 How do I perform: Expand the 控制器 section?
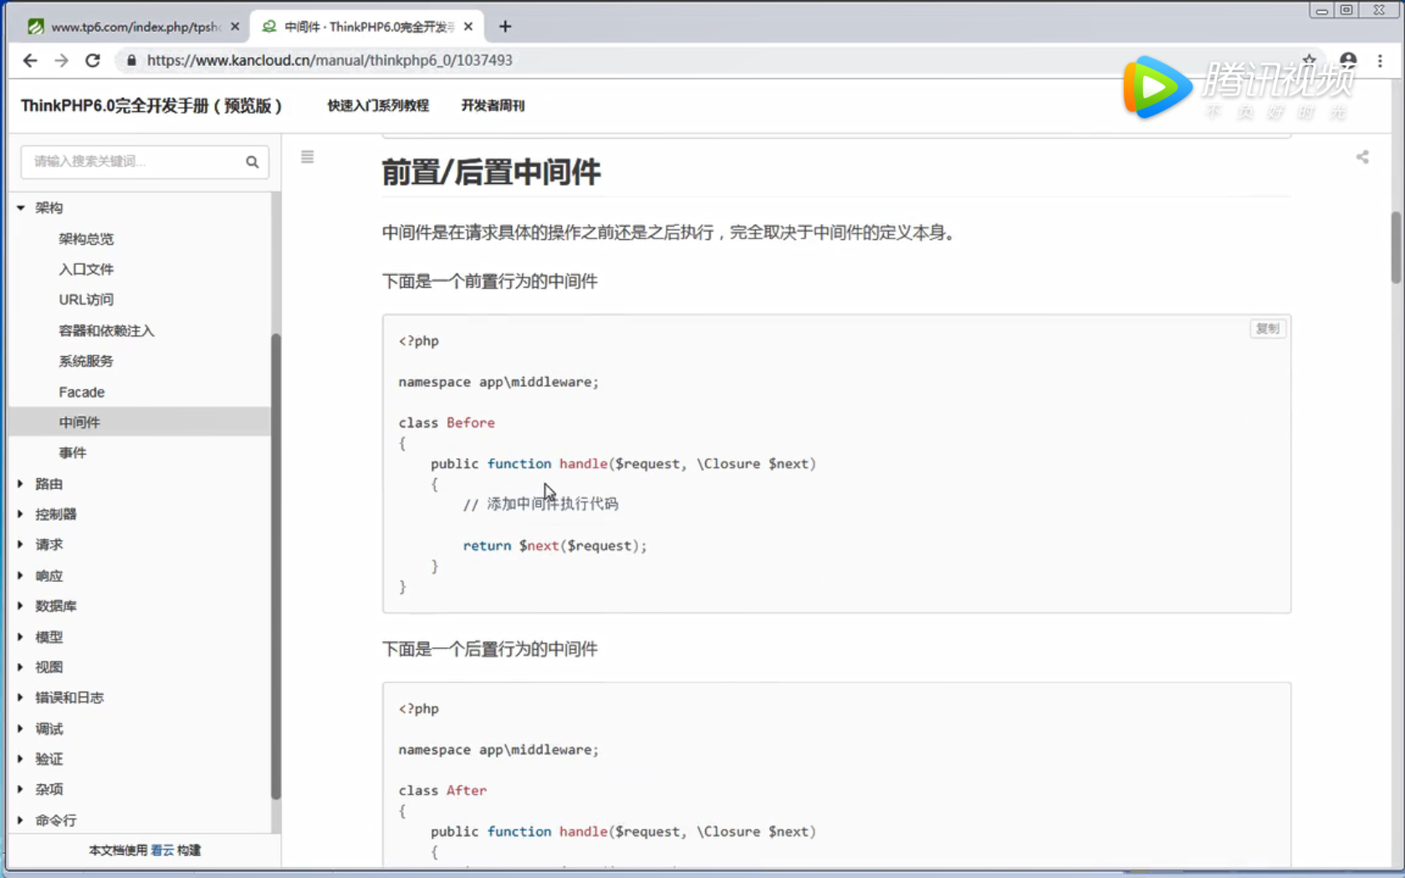pos(20,513)
